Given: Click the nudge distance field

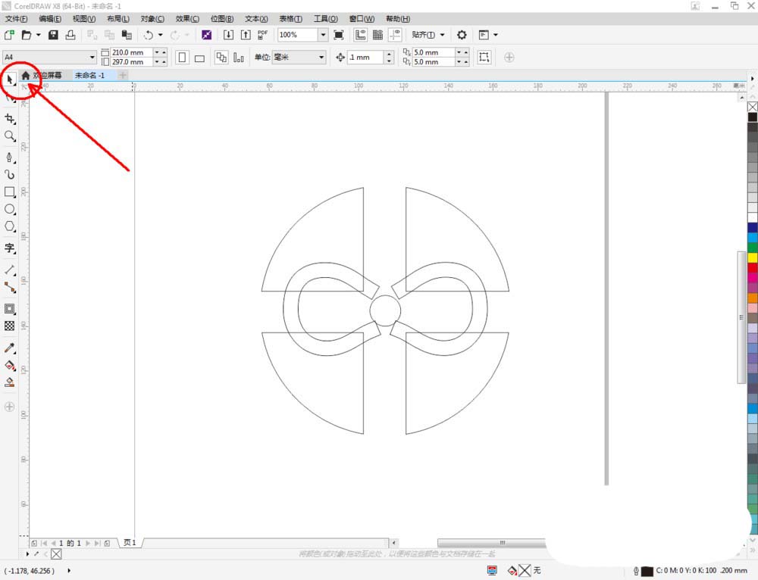Looking at the screenshot, I should click(366, 57).
